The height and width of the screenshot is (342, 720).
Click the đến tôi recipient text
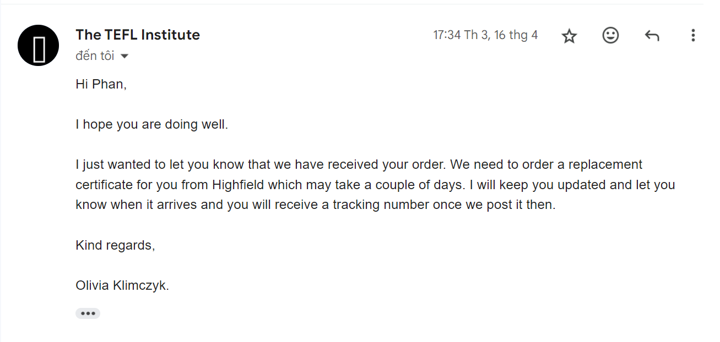(95, 56)
